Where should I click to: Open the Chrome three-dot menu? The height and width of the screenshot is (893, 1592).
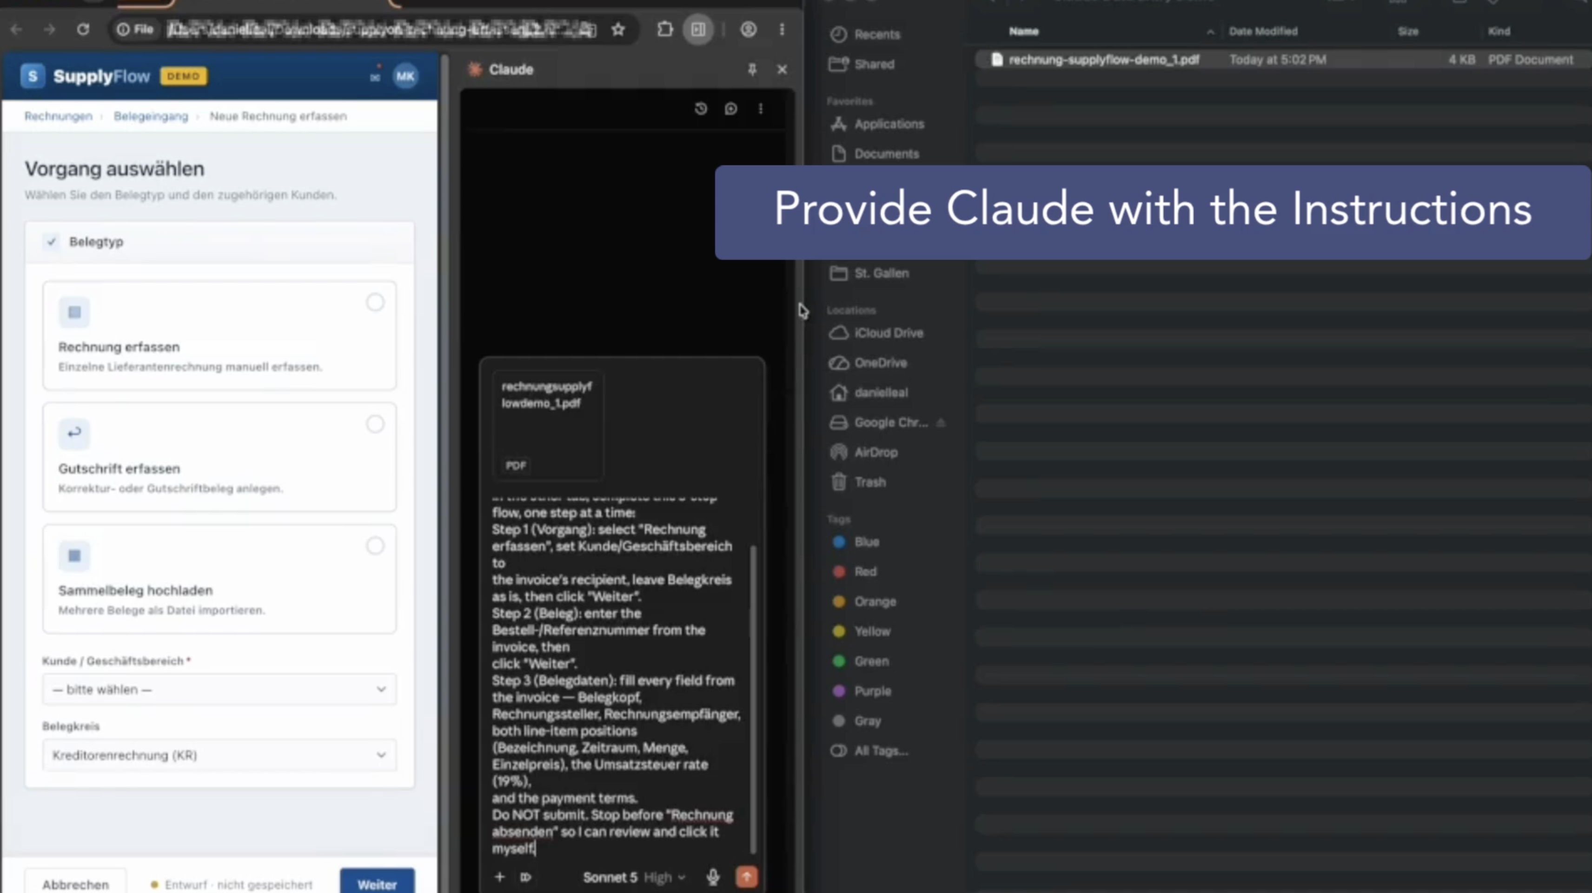[x=782, y=29]
